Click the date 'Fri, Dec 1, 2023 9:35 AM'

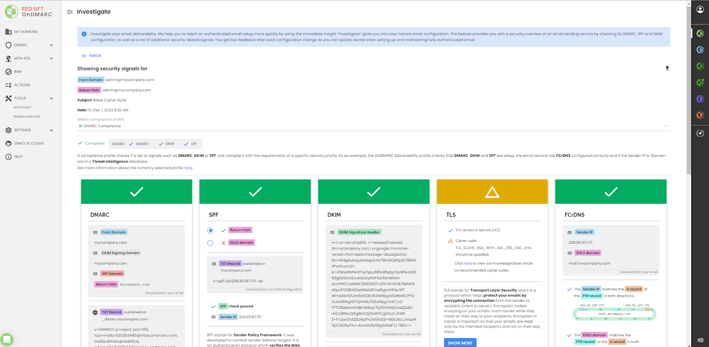[x=108, y=110]
